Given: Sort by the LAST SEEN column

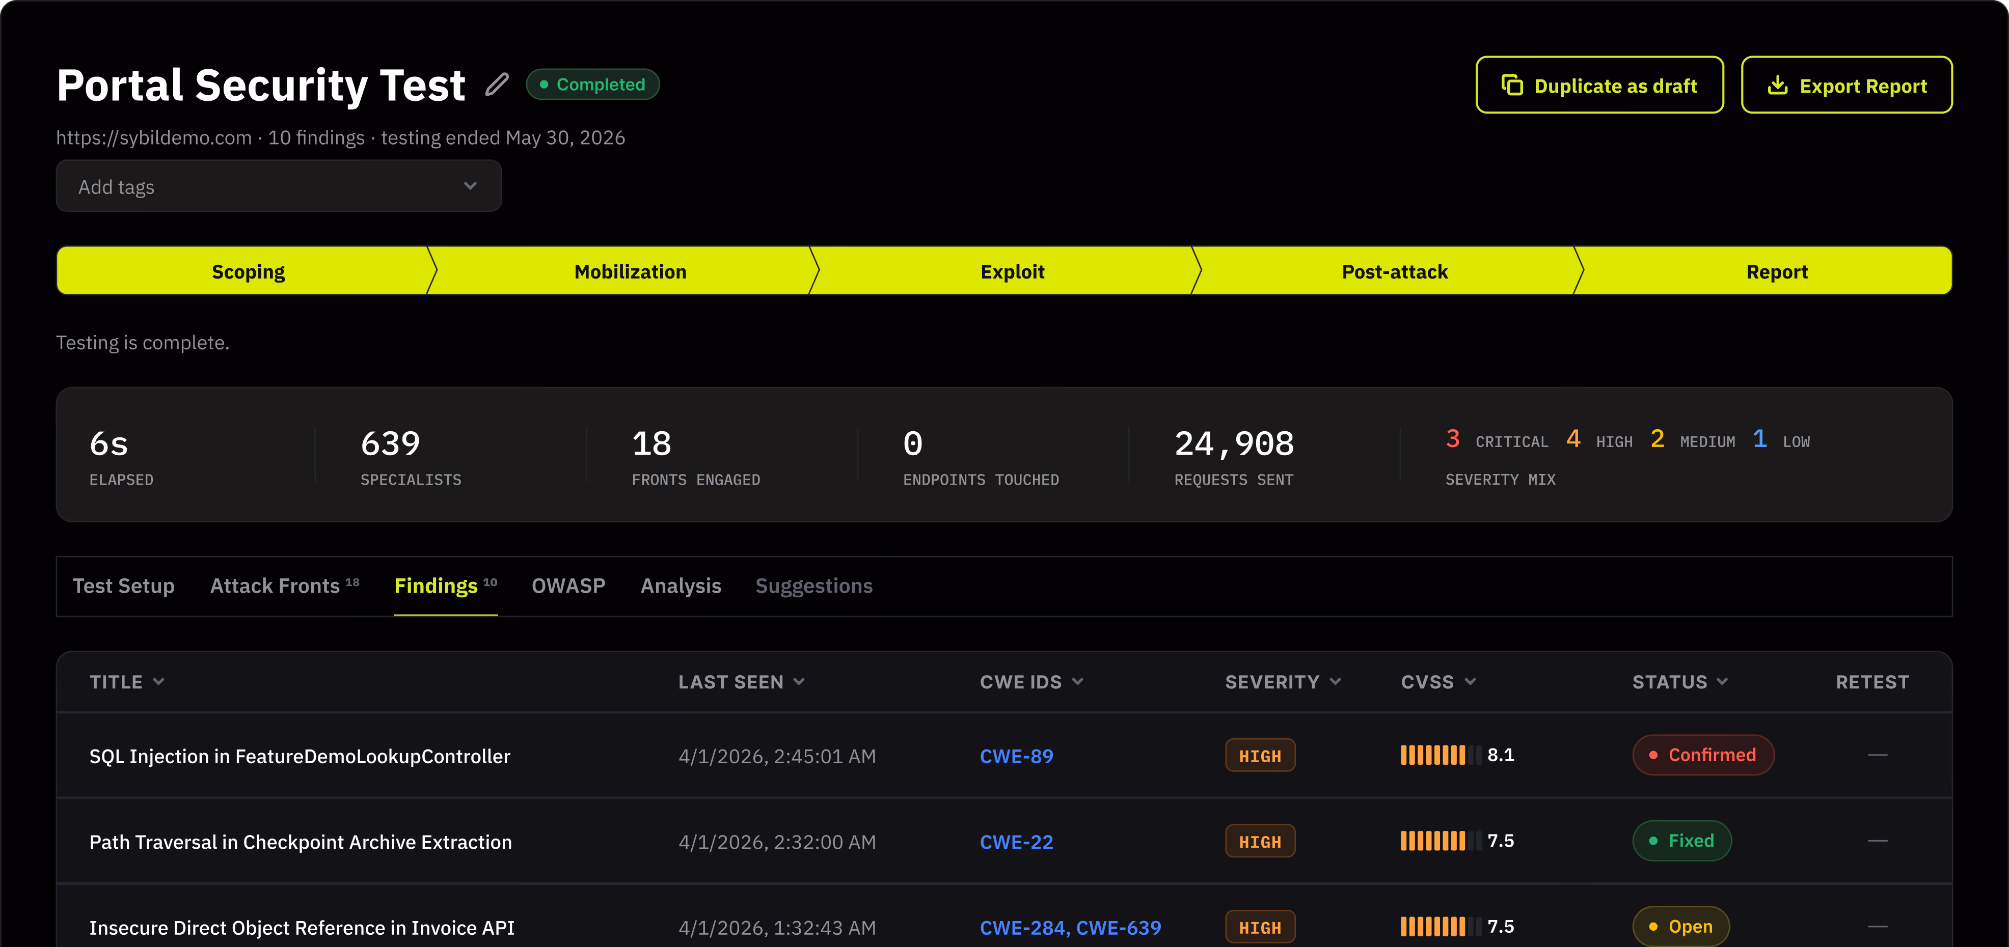Looking at the screenshot, I should (742, 682).
